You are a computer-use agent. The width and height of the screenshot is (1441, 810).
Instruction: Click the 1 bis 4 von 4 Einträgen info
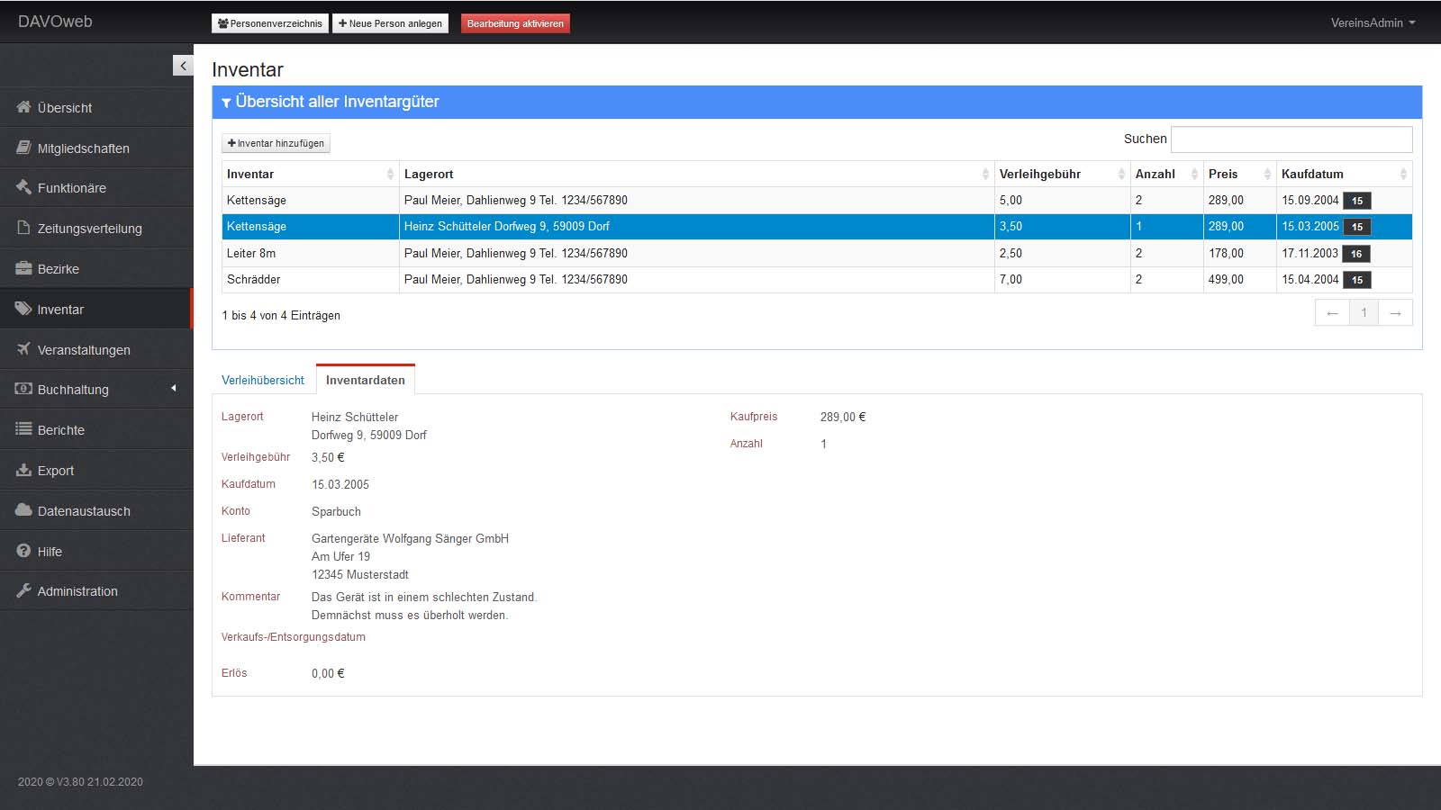(x=281, y=315)
